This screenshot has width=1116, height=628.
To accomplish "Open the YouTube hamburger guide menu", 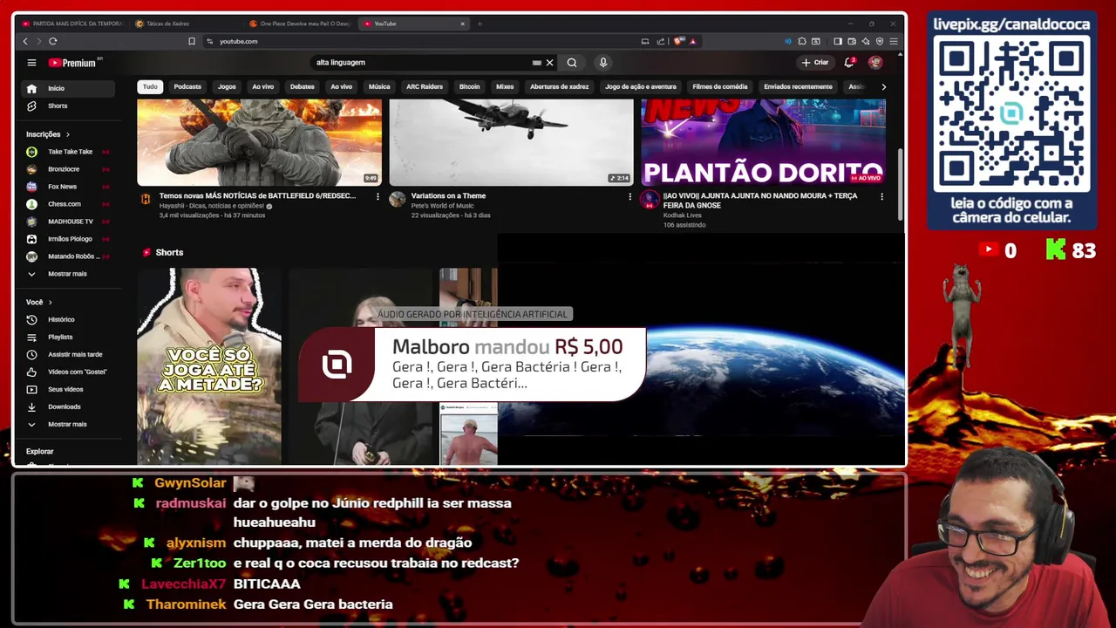I will (x=31, y=63).
